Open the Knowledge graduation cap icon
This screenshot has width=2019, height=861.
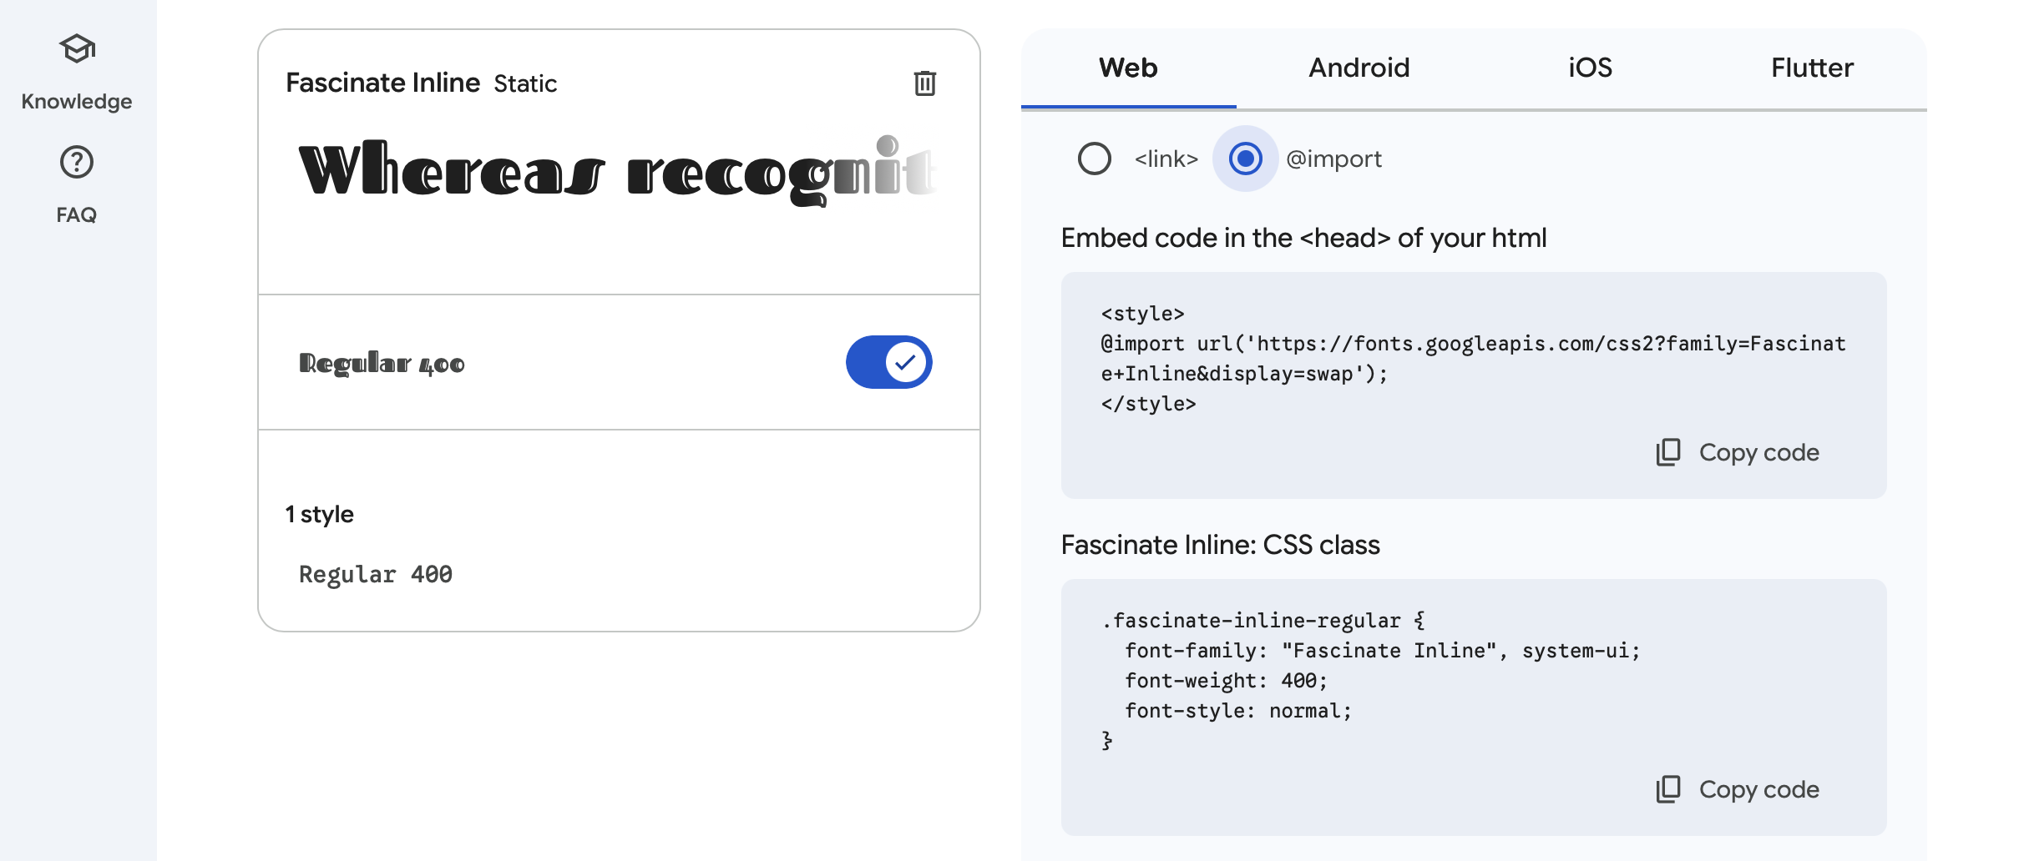77,49
